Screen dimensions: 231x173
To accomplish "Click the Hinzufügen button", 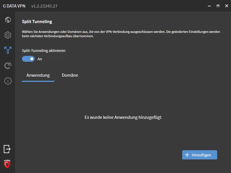I will point(200,155).
